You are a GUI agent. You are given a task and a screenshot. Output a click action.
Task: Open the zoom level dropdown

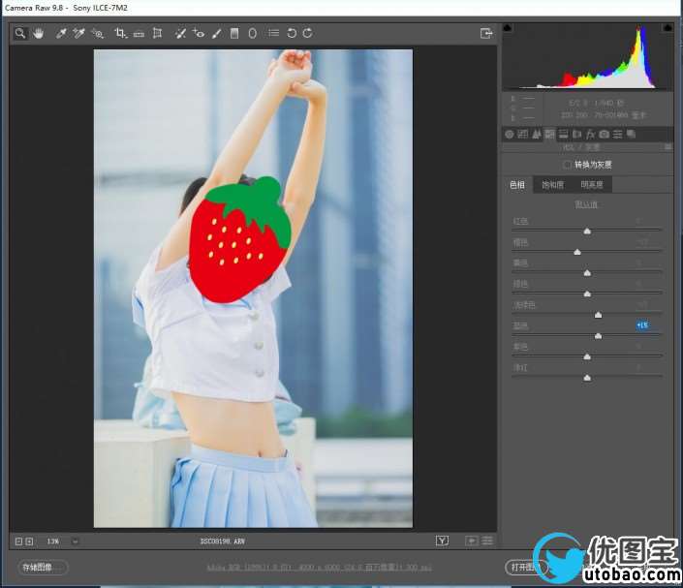tap(75, 542)
